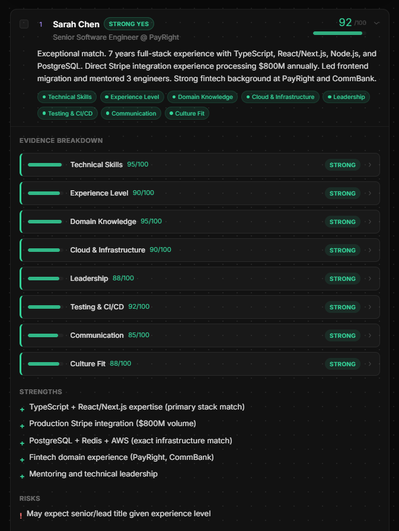
Task: Select the Testing & CI/CD tag chip
Action: pyautogui.click(x=69, y=113)
